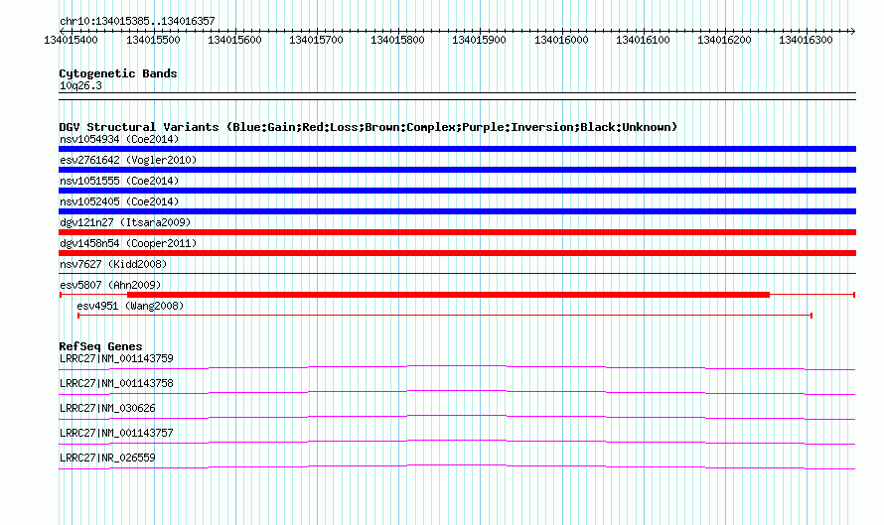This screenshot has height=525, width=884.
Task: Click the 134015400 ruler coordinate
Action: pos(72,40)
